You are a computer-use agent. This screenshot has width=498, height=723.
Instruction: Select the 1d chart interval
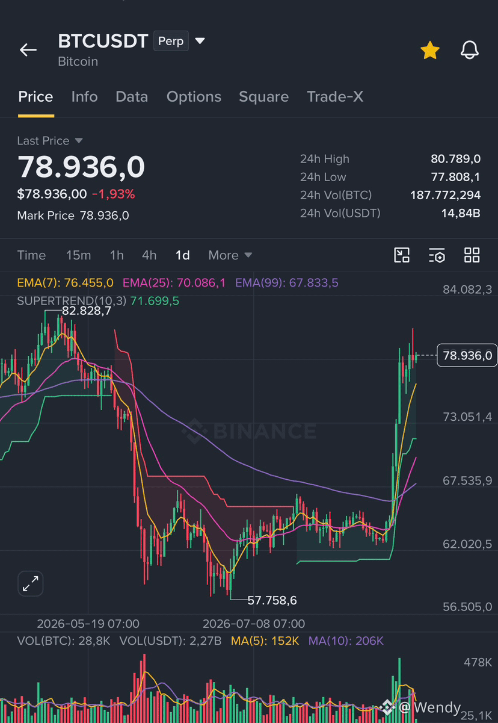coord(182,255)
